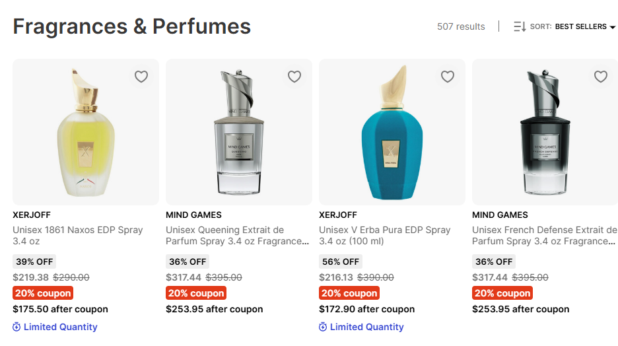This screenshot has width=618, height=346.
Task: Expand sort options via caret arrow
Action: (613, 28)
